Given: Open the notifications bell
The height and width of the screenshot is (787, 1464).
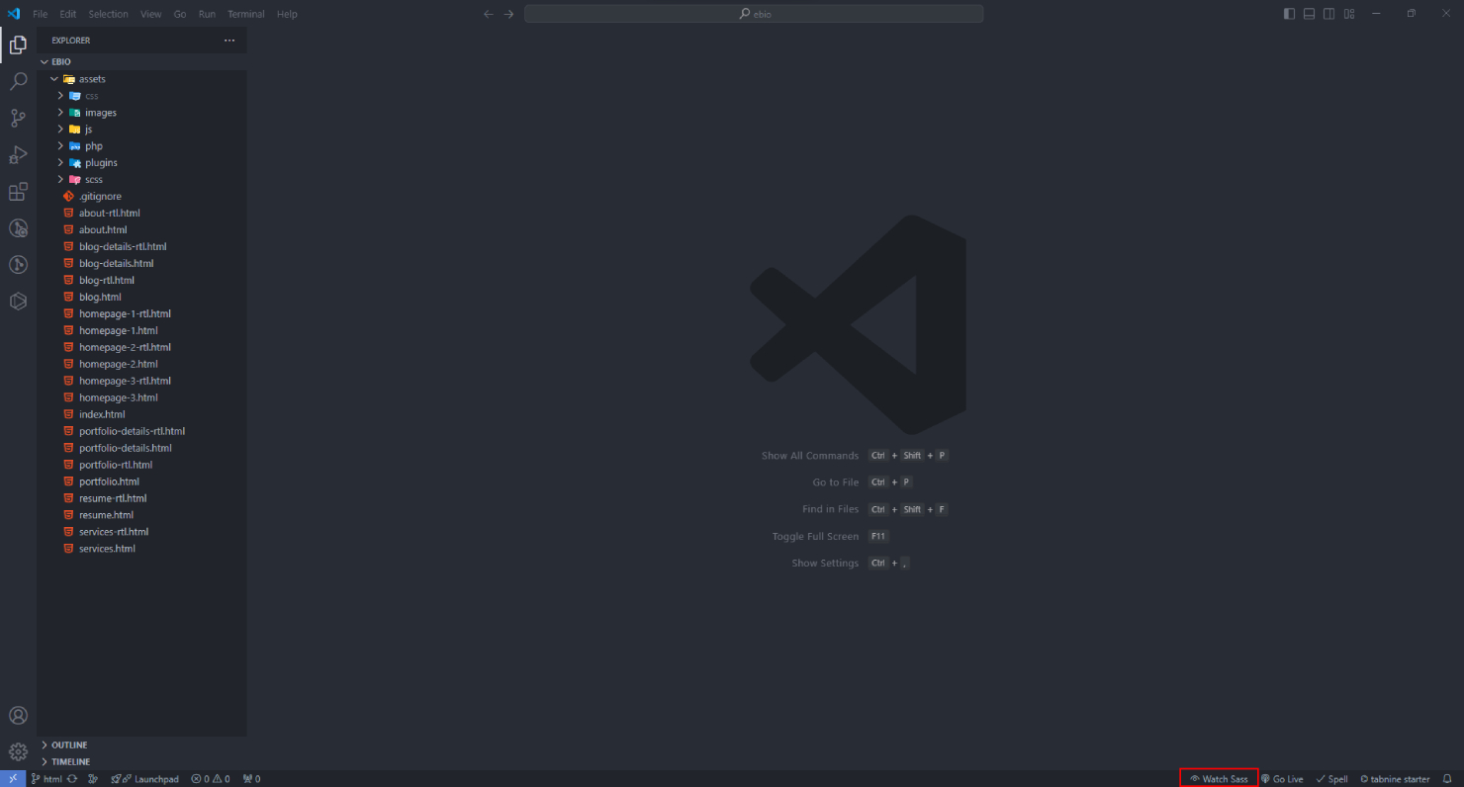Looking at the screenshot, I should 1447,779.
